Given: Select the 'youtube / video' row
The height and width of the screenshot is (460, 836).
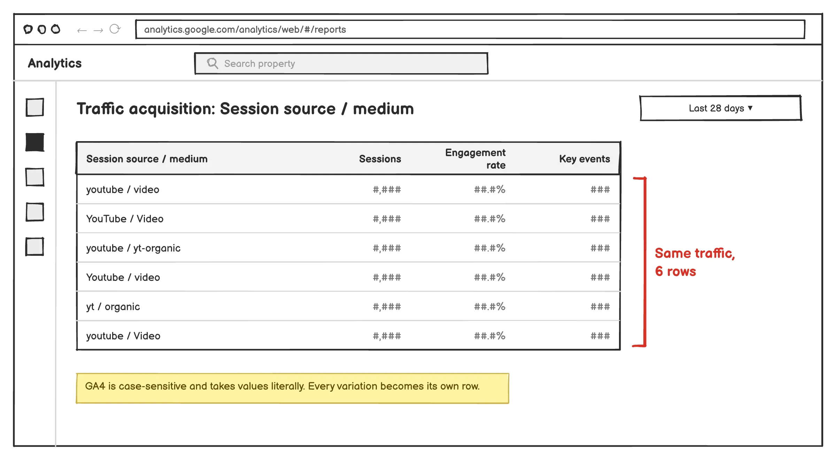Looking at the screenshot, I should (x=348, y=190).
